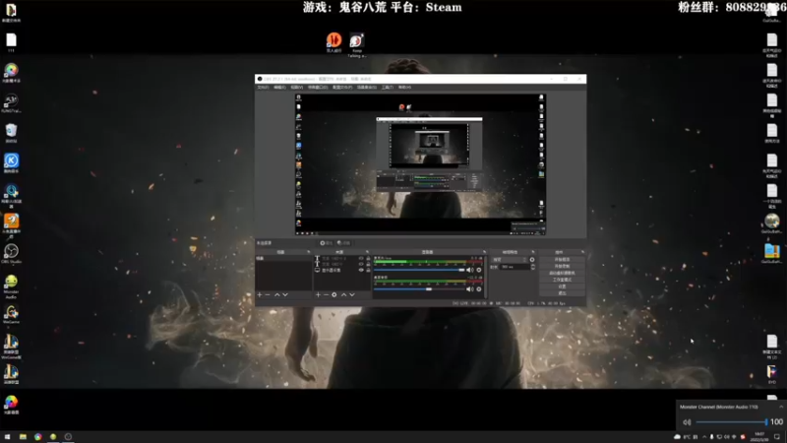The image size is (787, 443).
Task: Open WeGame desktop shortcut
Action: click(11, 314)
